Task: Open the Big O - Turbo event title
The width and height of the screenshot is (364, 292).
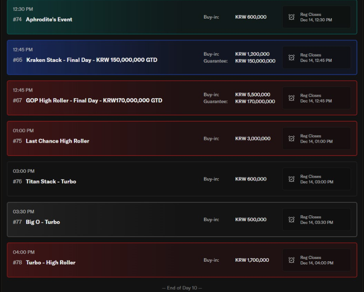Action: tap(43, 222)
